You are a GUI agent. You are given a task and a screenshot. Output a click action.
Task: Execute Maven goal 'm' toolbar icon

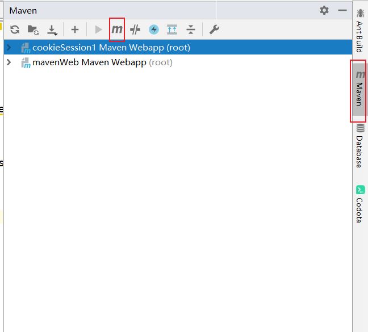[117, 30]
